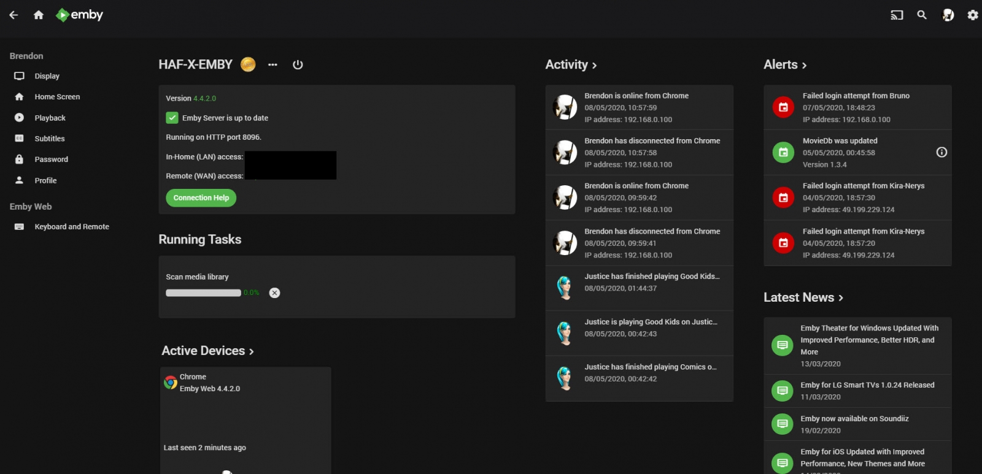The height and width of the screenshot is (474, 982).
Task: Cancel the Scan media library task
Action: (x=274, y=293)
